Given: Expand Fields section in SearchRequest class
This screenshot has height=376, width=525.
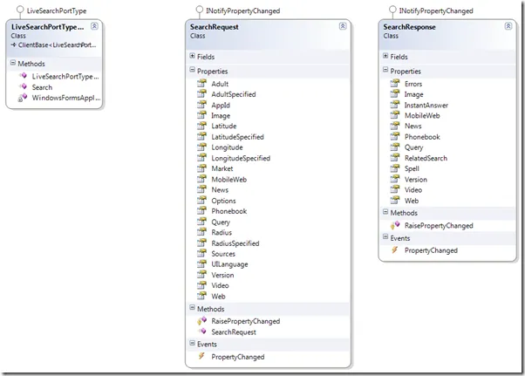Looking at the screenshot, I should pyautogui.click(x=192, y=56).
